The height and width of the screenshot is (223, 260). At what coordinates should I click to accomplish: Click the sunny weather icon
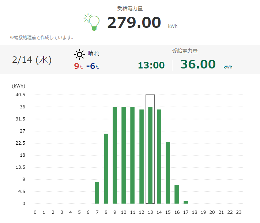click(80, 55)
